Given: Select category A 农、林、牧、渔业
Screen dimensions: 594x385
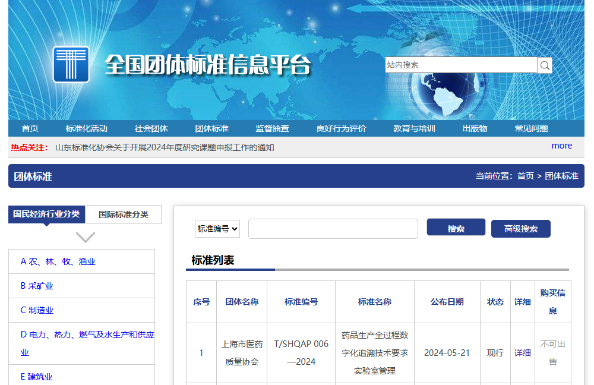Looking at the screenshot, I should click(x=58, y=261).
